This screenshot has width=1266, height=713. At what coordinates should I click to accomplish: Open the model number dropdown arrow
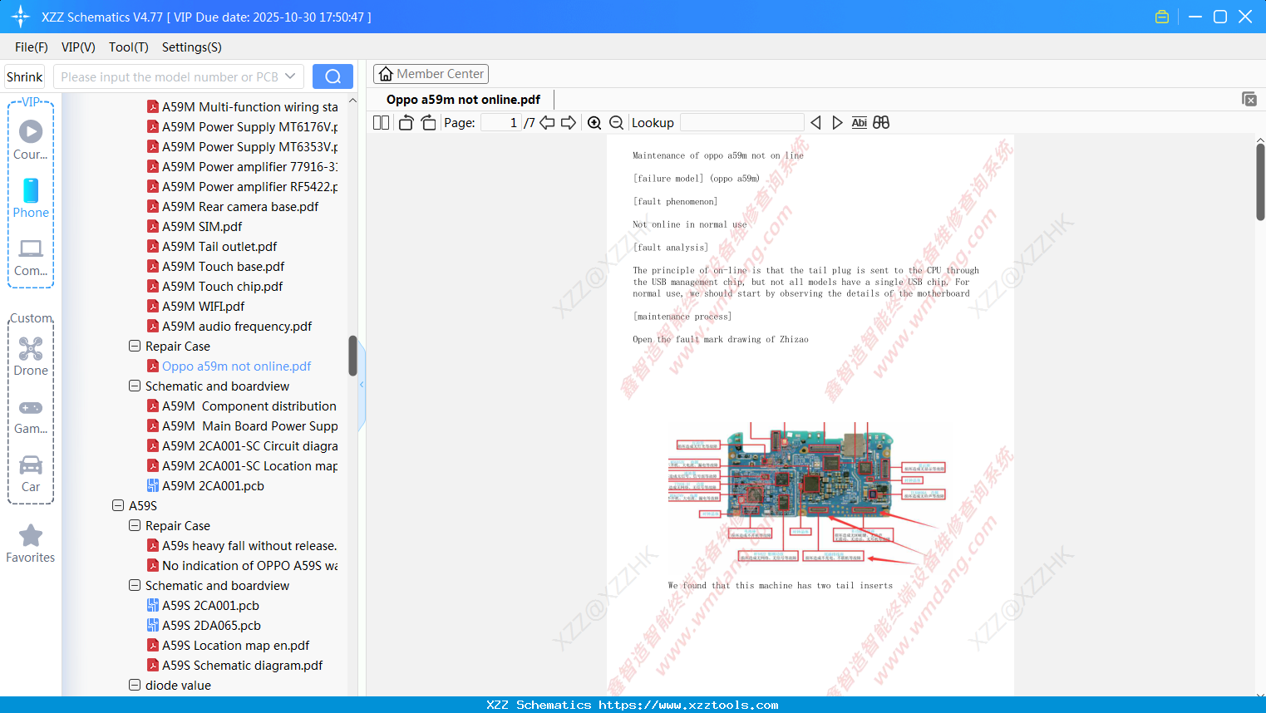tap(290, 76)
